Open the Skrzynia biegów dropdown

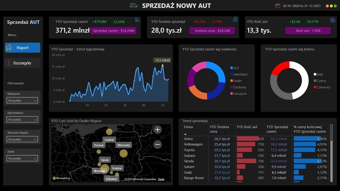point(23,139)
